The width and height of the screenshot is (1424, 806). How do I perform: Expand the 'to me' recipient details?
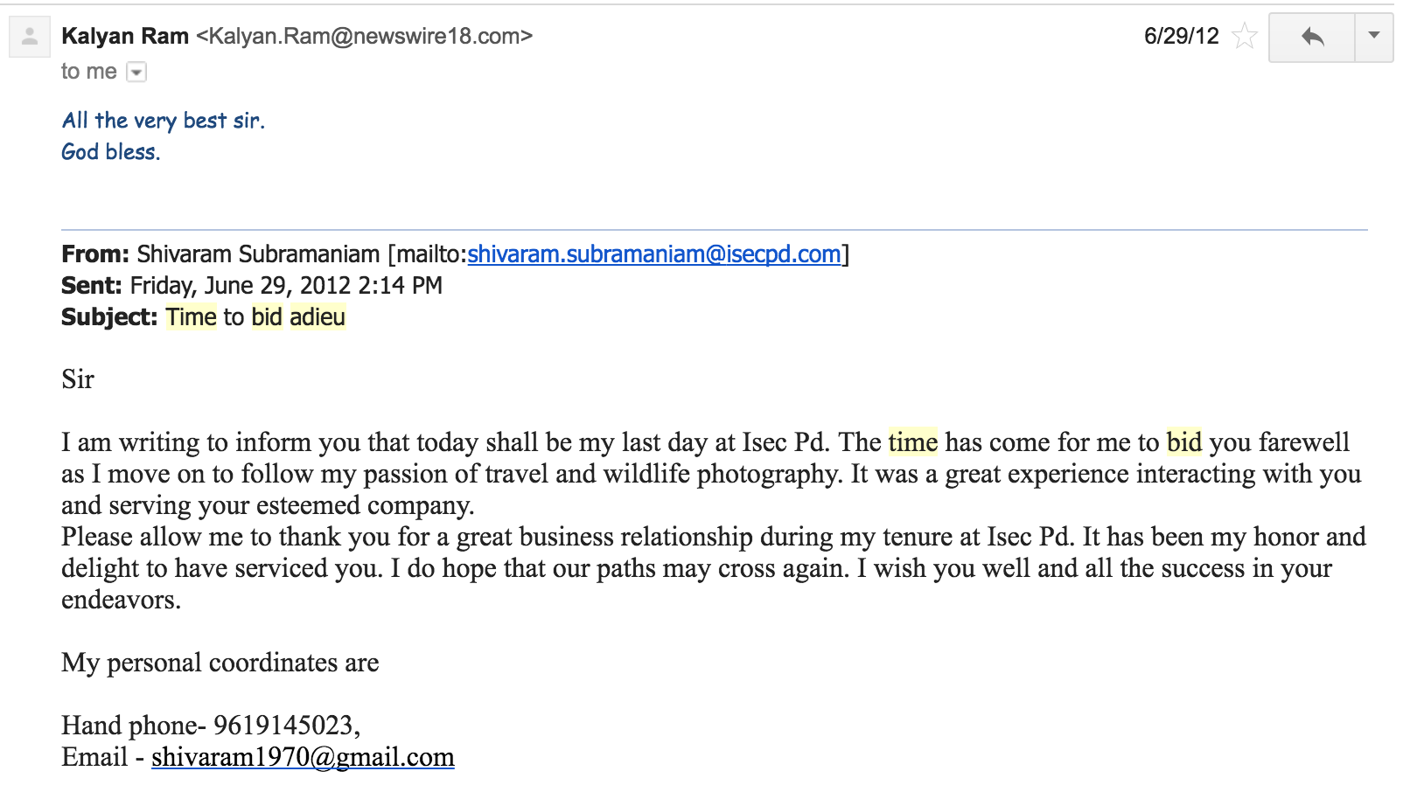(136, 73)
